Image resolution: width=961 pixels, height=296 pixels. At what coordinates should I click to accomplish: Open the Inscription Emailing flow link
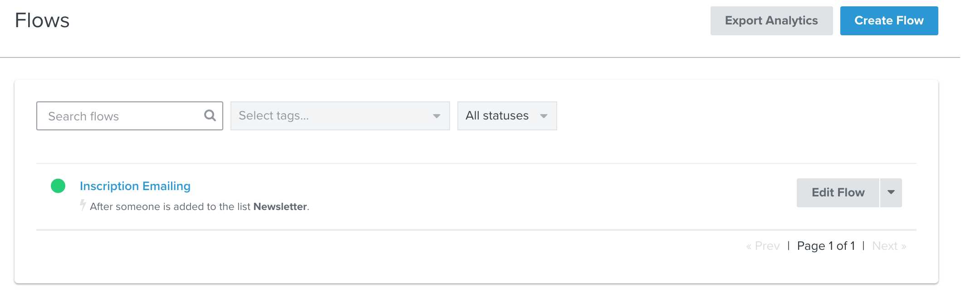click(x=135, y=186)
